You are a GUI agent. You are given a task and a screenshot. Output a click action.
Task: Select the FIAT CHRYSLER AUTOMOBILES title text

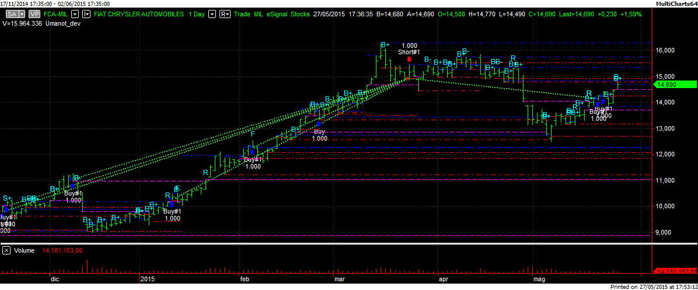click(x=142, y=13)
